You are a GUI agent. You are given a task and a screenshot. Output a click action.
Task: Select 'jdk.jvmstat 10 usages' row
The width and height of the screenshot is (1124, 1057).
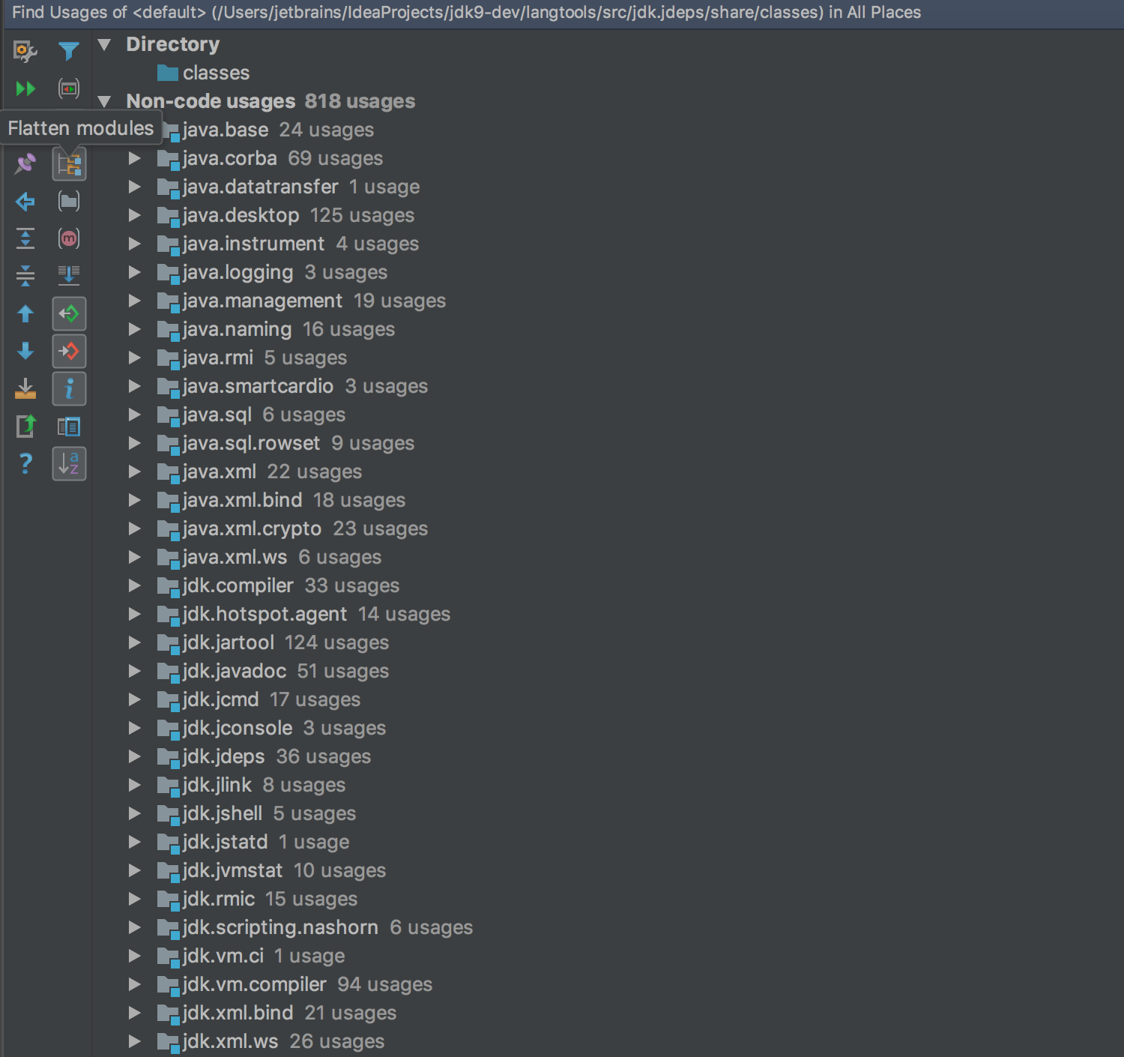pos(271,870)
